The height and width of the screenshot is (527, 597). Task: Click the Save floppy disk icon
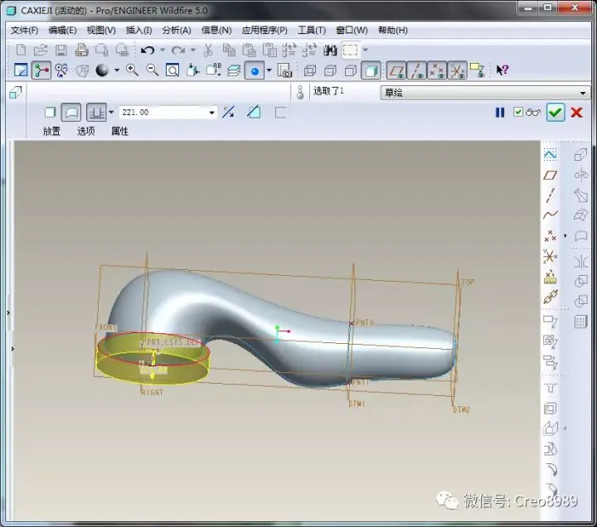click(61, 51)
